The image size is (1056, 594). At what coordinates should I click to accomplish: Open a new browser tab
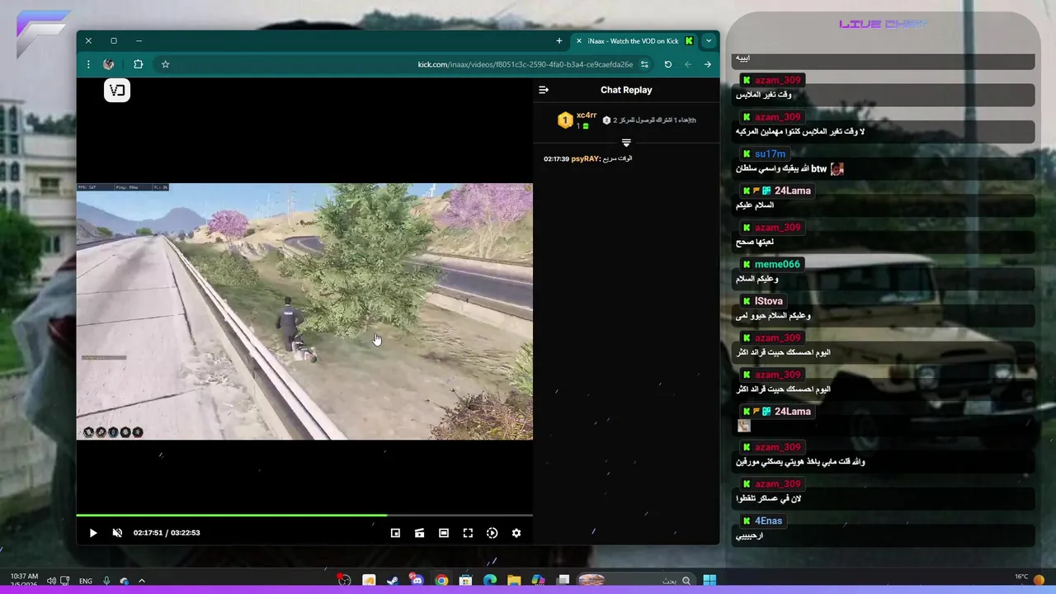coord(559,40)
